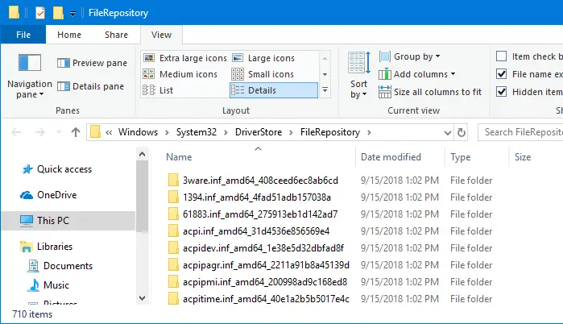The width and height of the screenshot is (563, 324).
Task: Go back with the Back arrow
Action: click(17, 132)
